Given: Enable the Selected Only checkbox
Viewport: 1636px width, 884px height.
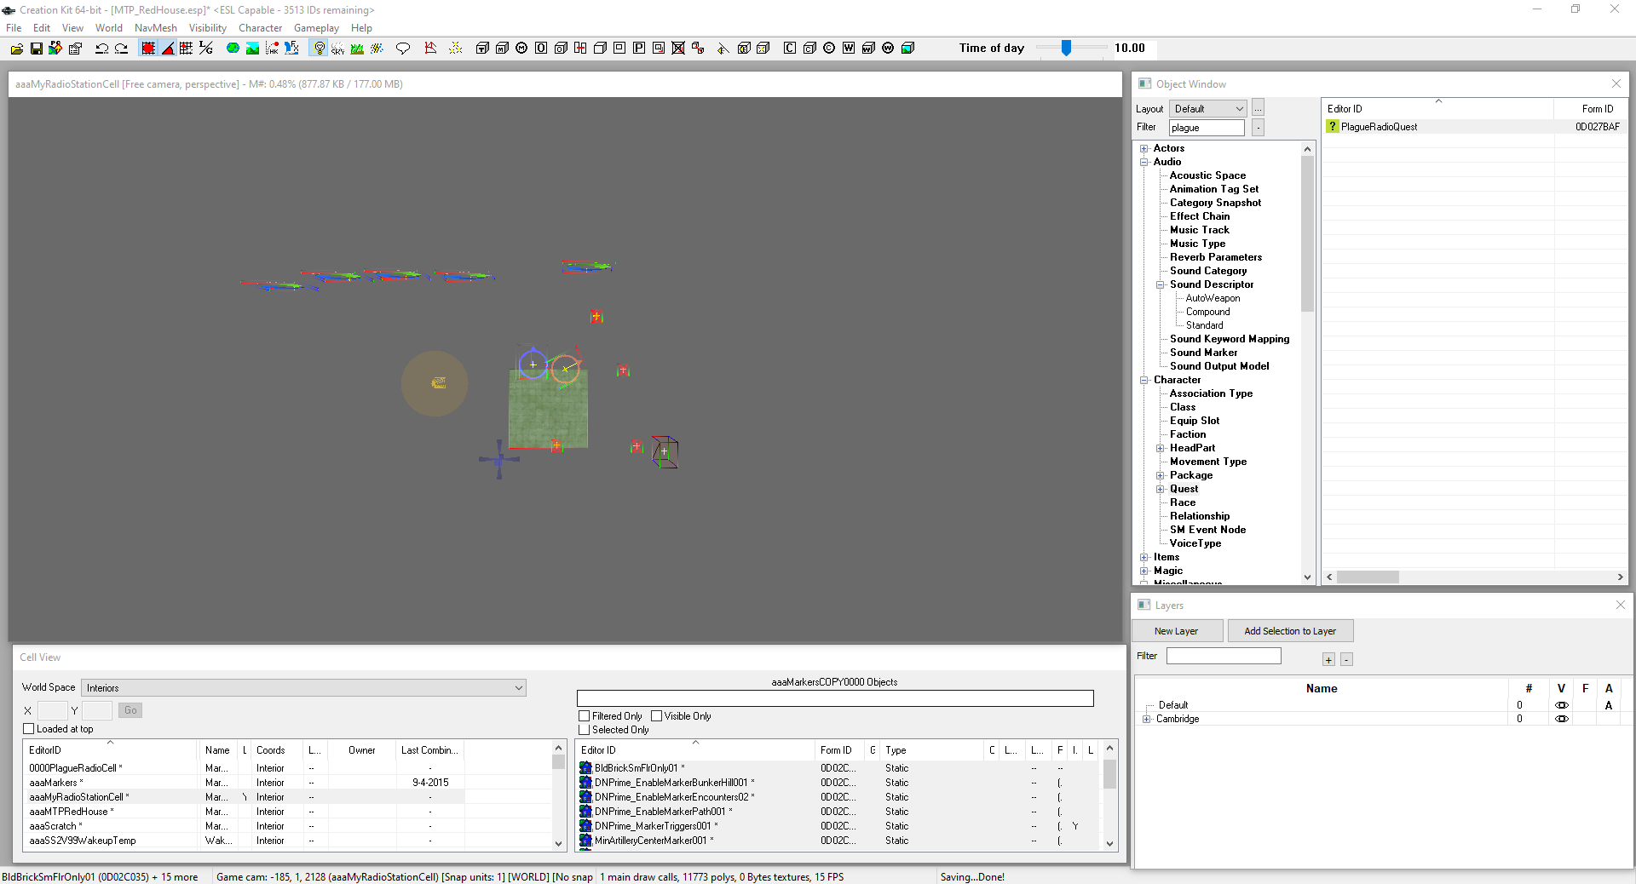Looking at the screenshot, I should (x=585, y=730).
